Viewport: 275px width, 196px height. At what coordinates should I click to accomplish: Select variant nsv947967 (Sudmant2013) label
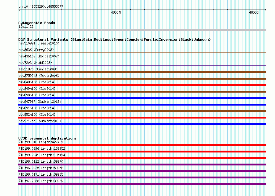click(40, 102)
